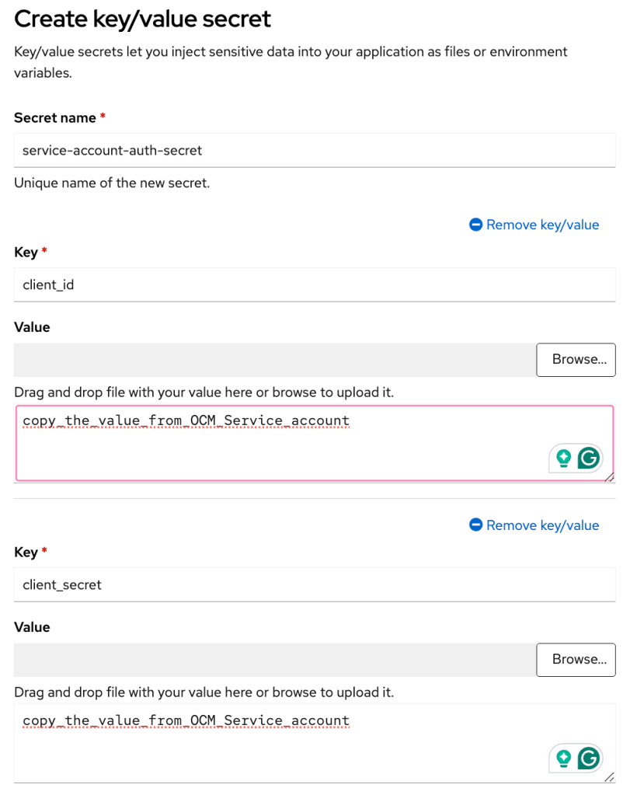Click the Remove key/value link for client_secret
Screen dimensions: 637x795
coord(542,525)
